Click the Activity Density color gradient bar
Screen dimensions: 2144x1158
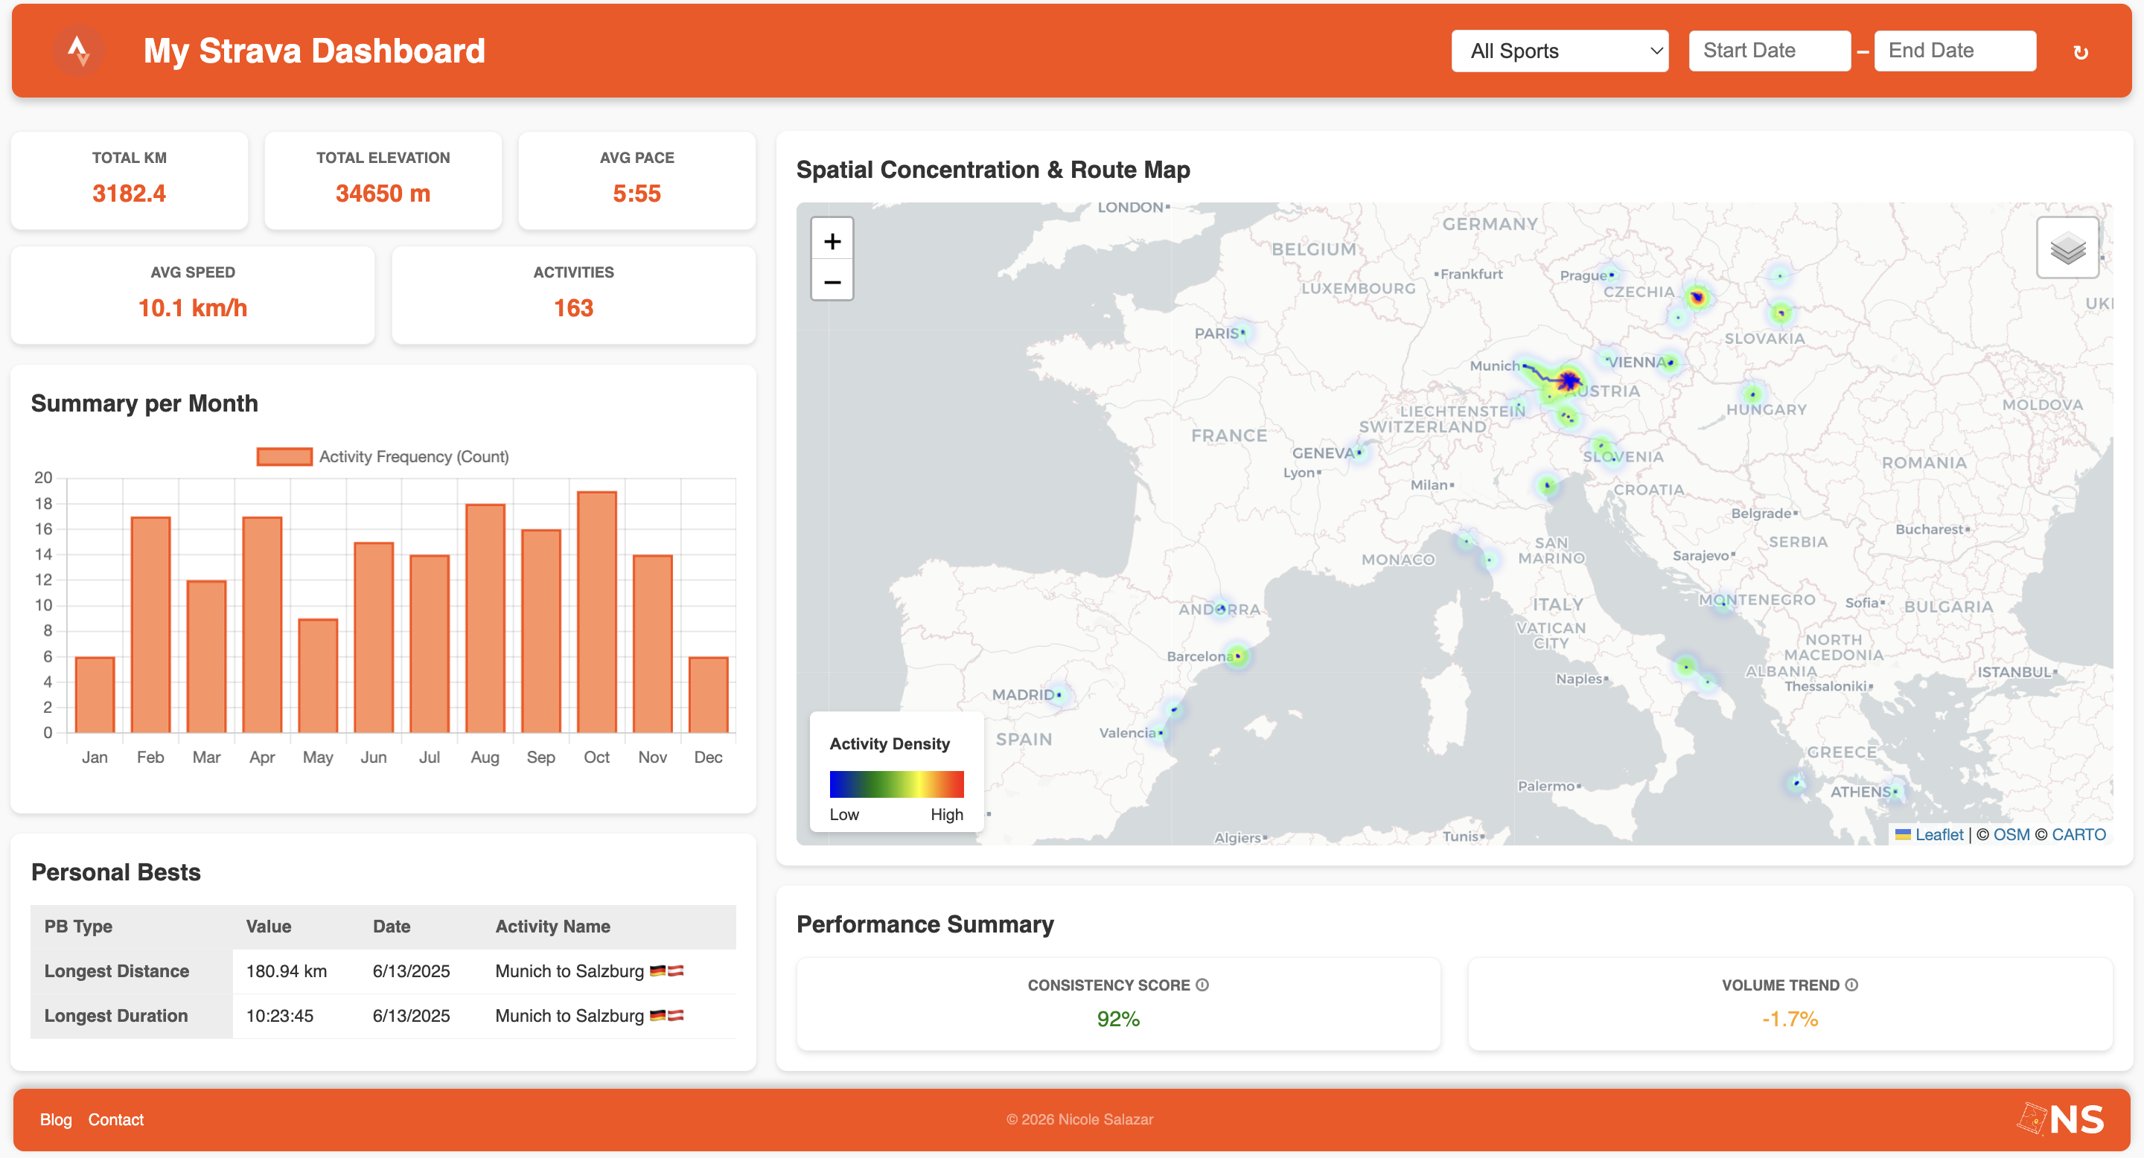click(x=896, y=784)
